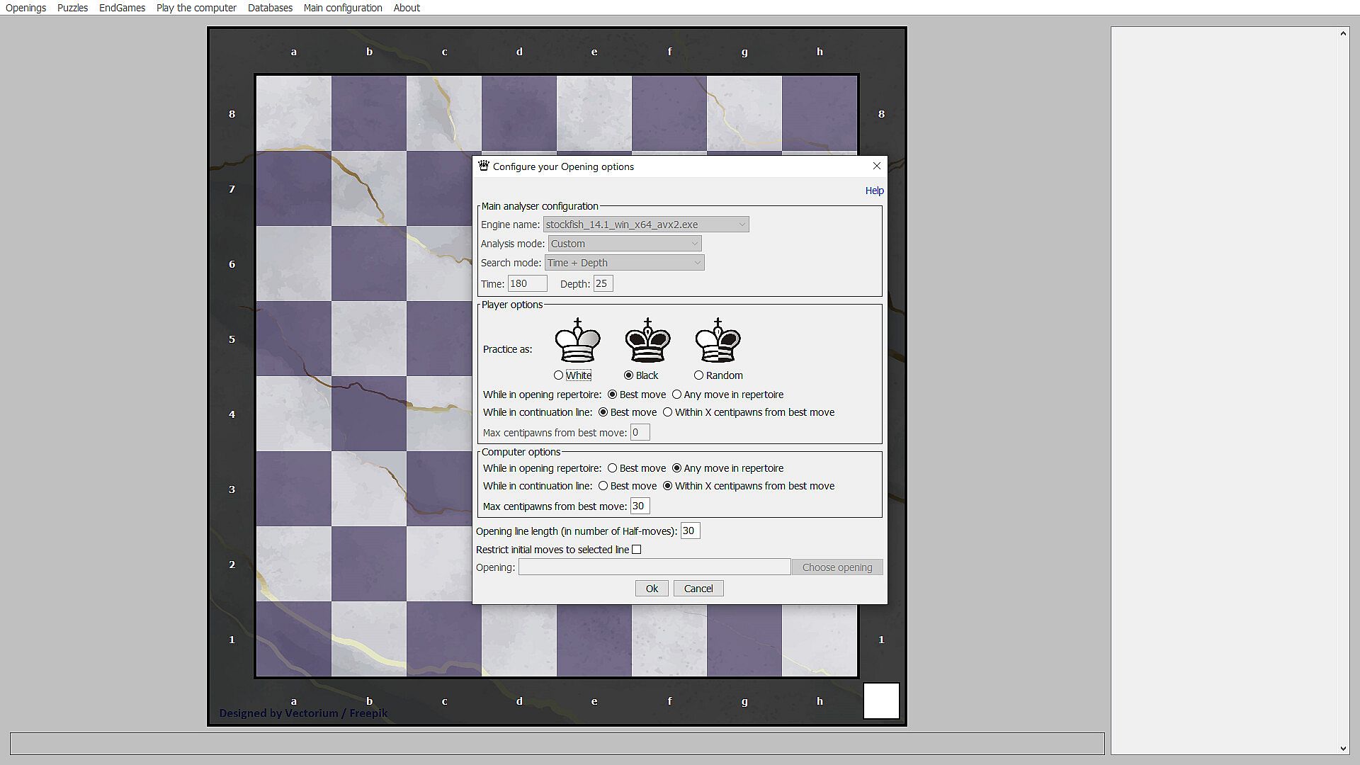Select the Random practice radio button

click(x=699, y=375)
